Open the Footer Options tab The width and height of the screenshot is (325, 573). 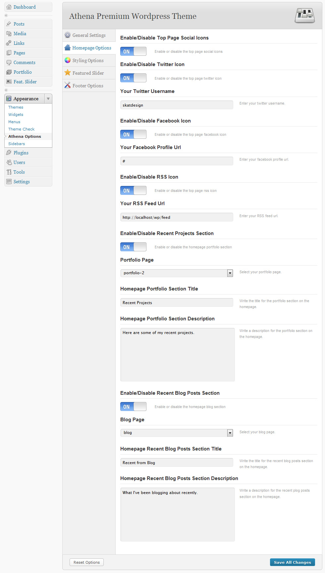click(x=88, y=86)
